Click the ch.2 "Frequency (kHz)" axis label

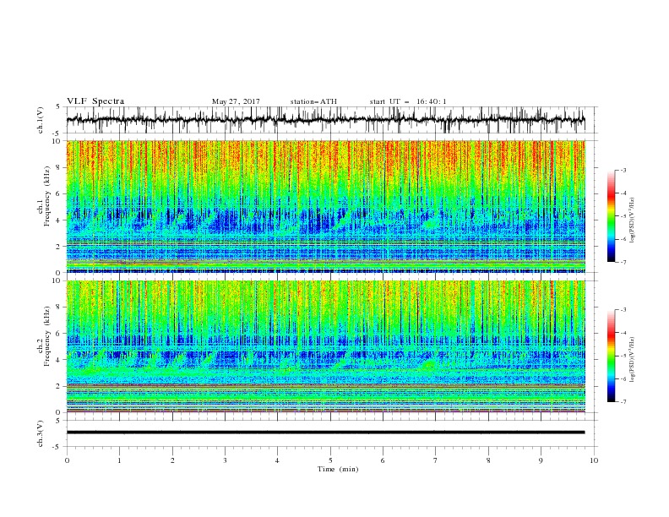click(47, 336)
